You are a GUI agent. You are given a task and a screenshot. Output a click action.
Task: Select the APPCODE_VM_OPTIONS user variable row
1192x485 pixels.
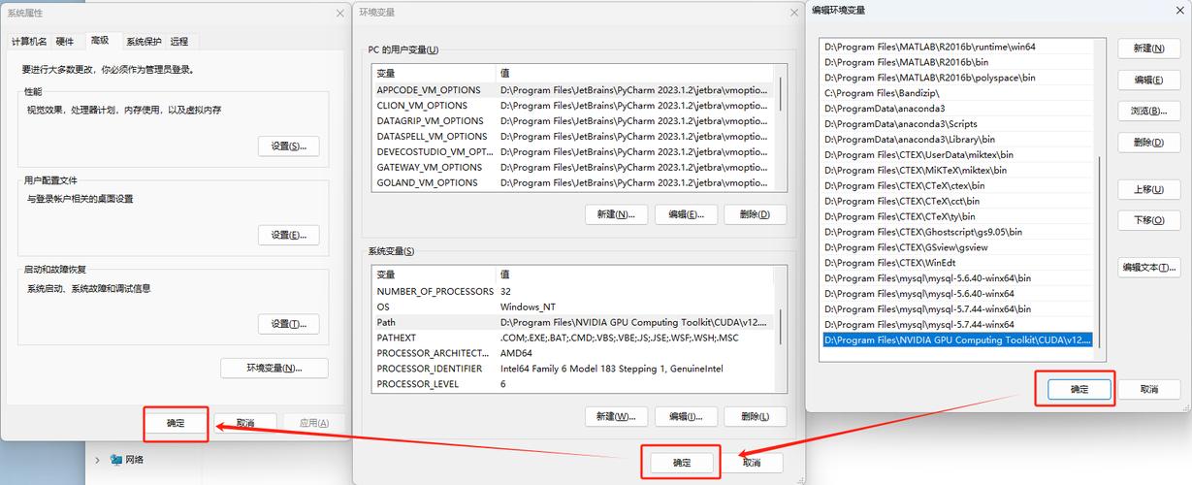[574, 89]
